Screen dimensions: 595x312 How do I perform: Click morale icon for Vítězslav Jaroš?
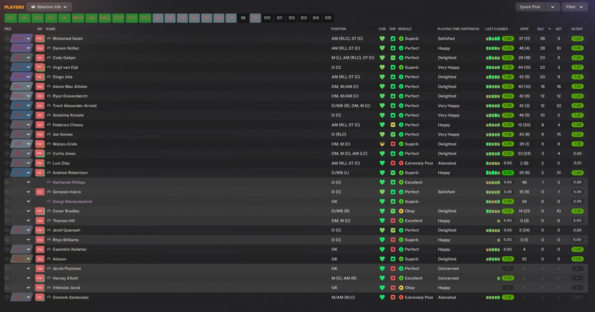(401, 287)
